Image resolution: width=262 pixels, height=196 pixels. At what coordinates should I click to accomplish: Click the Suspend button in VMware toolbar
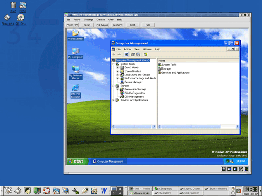pos(117,25)
